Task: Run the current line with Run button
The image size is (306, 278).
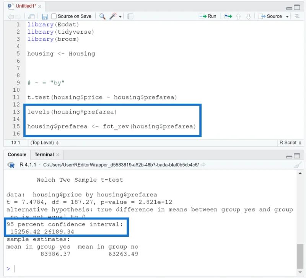Action: click(208, 16)
